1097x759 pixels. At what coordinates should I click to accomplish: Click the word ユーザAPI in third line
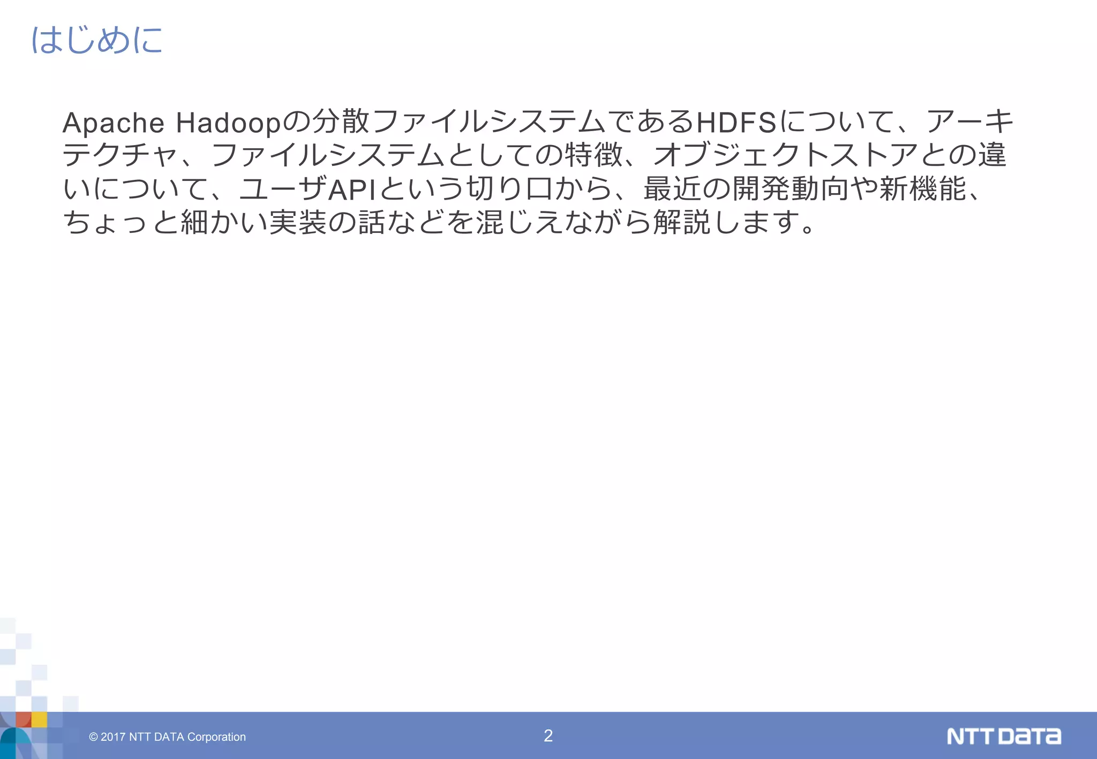(x=307, y=189)
